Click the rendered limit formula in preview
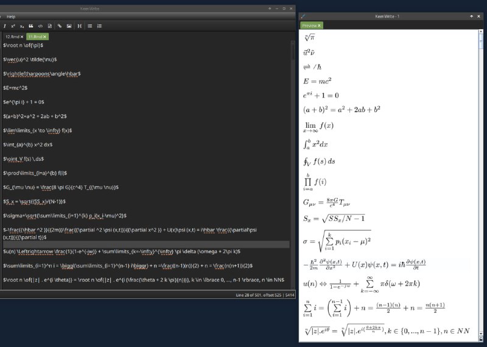The image size is (487, 347). tap(318, 127)
